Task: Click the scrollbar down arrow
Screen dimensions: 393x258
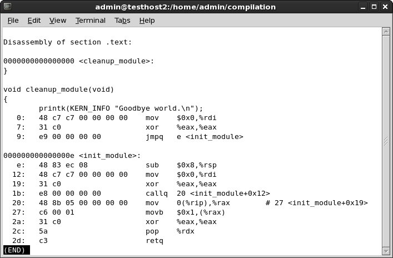Action: tap(386, 251)
